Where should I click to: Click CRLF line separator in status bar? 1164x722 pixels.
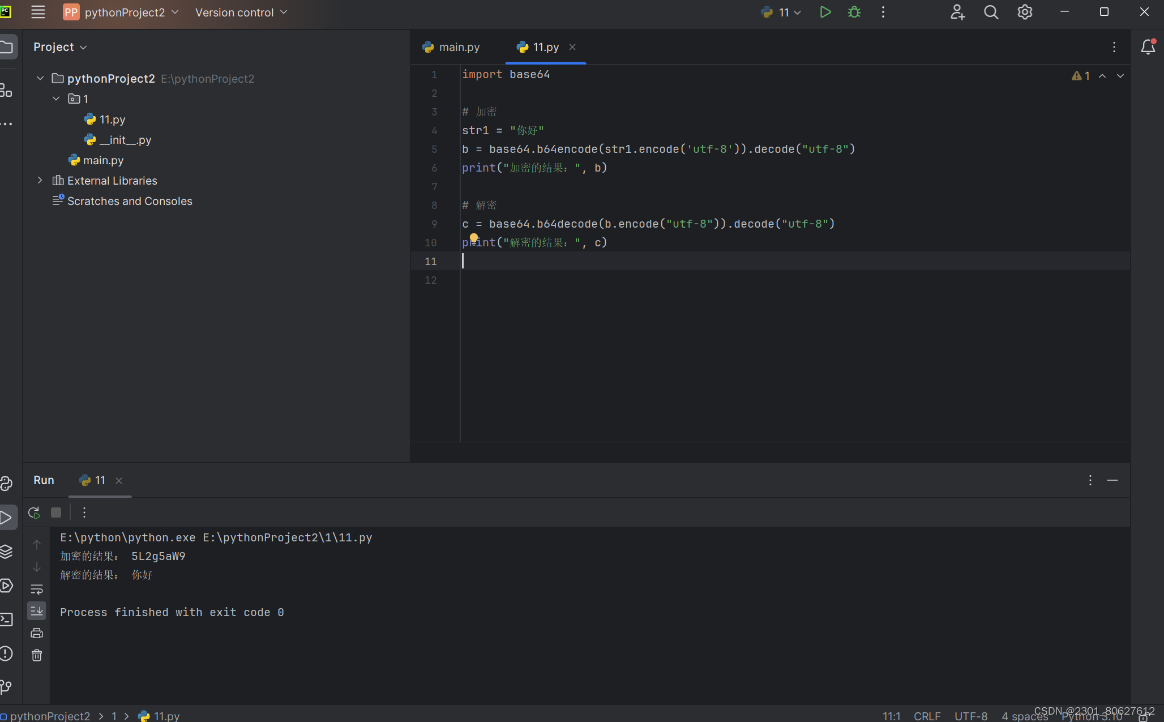point(927,716)
